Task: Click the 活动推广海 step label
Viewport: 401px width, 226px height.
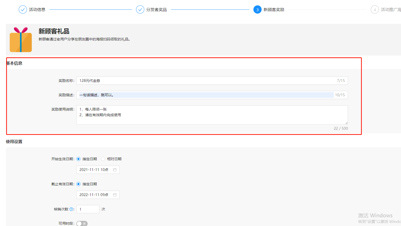Action: [x=391, y=10]
